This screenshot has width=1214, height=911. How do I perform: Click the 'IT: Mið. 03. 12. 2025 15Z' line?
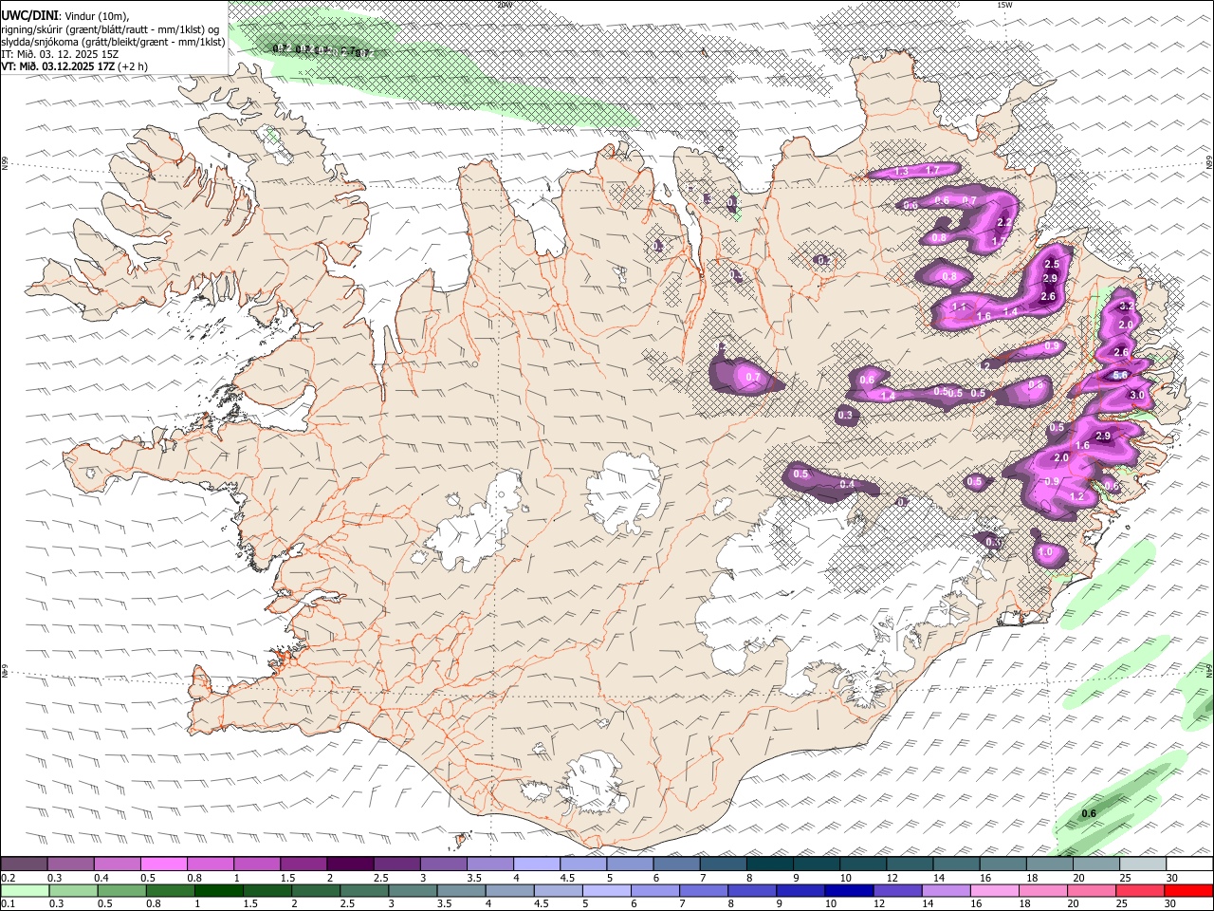(x=60, y=54)
